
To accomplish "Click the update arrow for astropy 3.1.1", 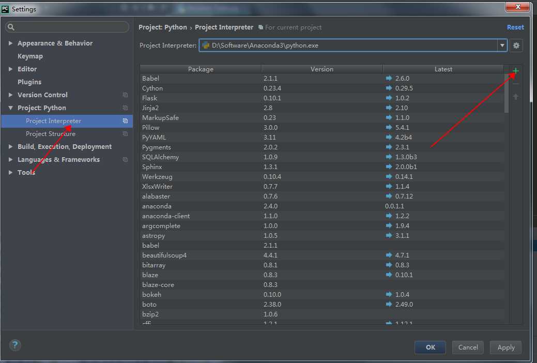I will (x=389, y=235).
